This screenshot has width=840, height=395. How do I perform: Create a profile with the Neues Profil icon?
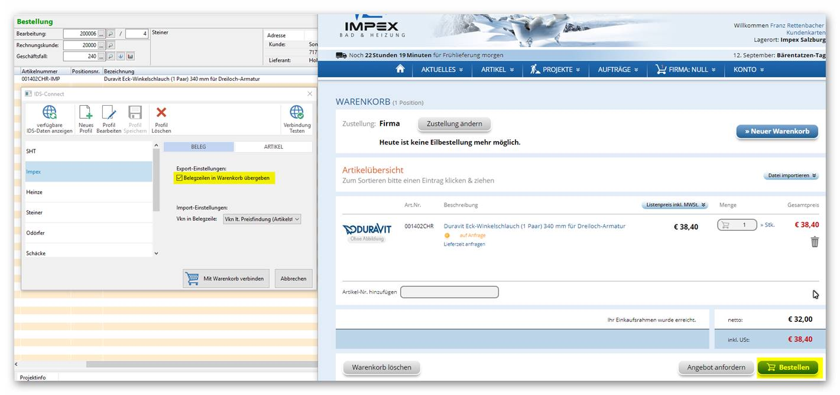tap(86, 113)
